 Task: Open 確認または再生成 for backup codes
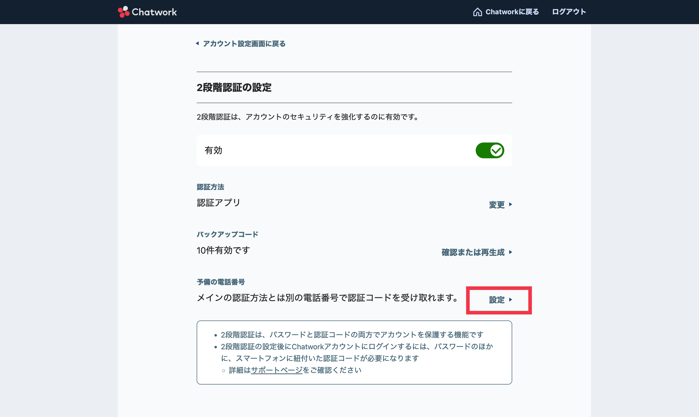473,252
